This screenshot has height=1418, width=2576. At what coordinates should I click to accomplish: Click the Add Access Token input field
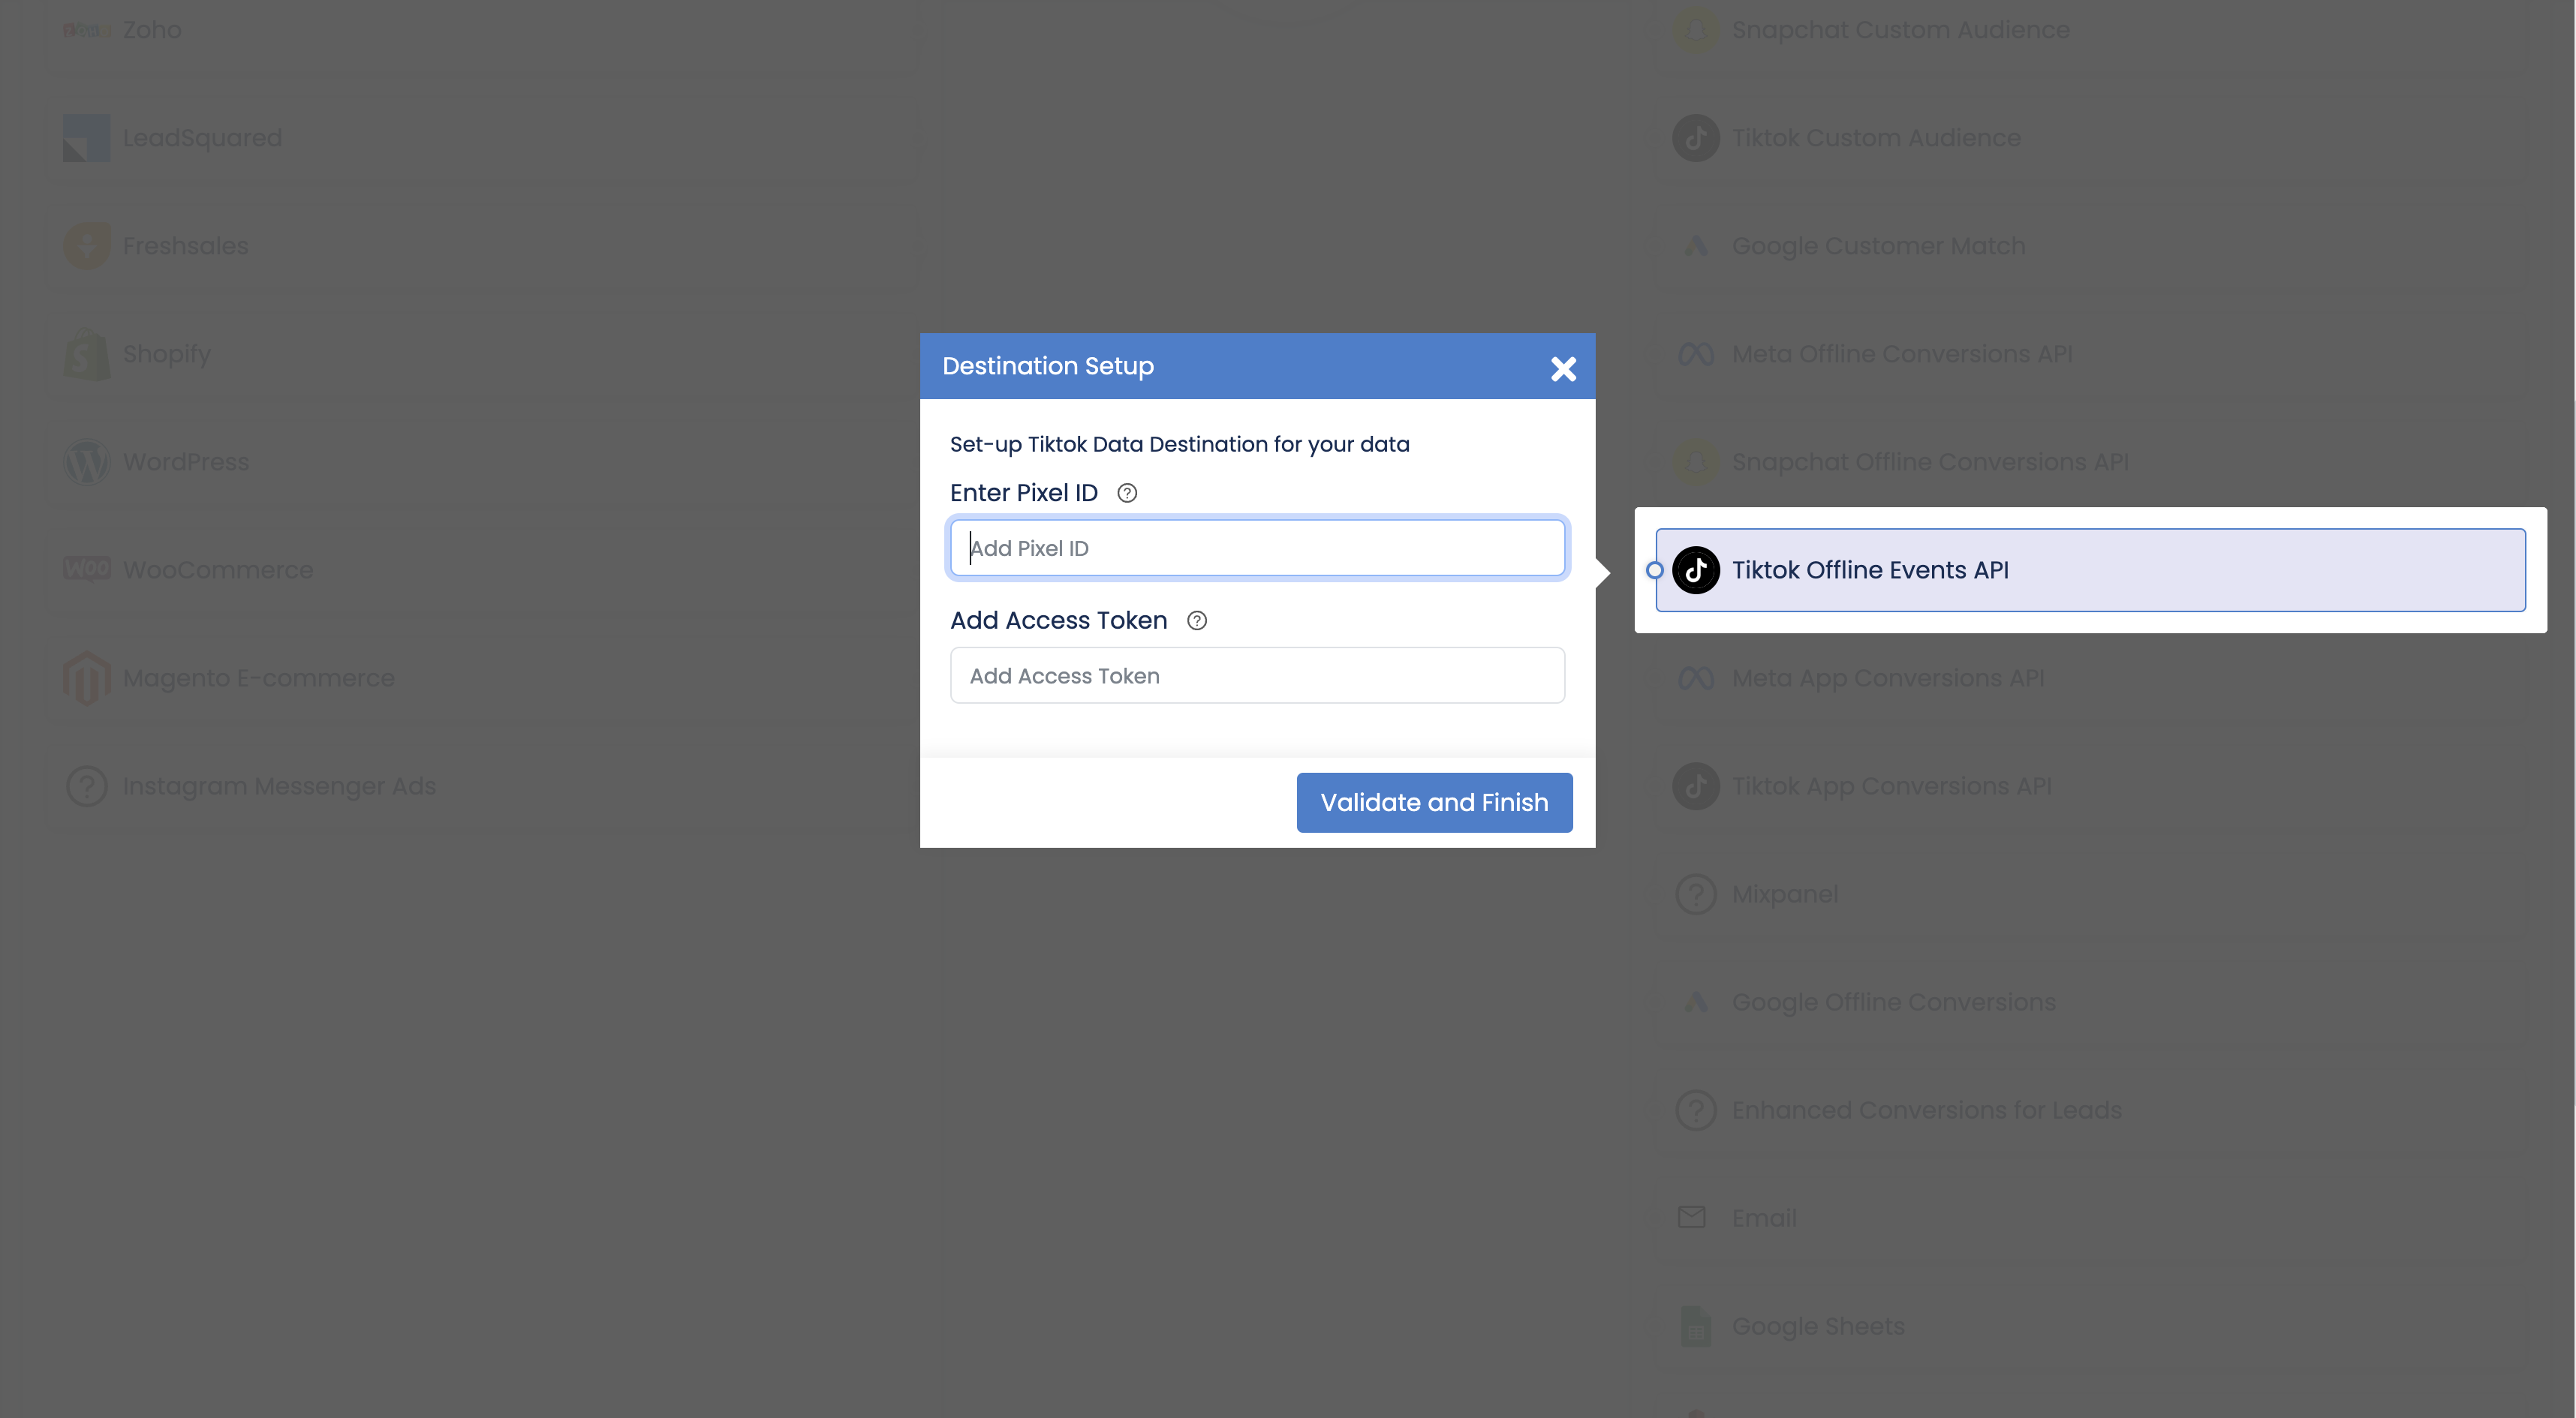pyautogui.click(x=1257, y=675)
